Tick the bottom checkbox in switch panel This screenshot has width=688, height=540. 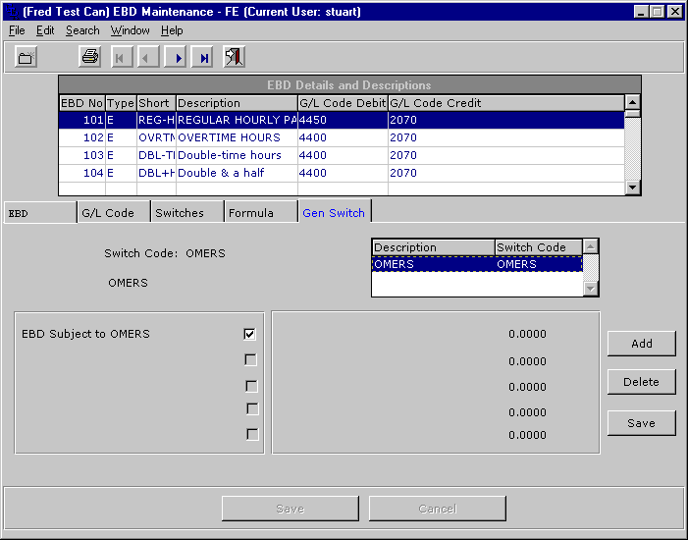tap(252, 434)
